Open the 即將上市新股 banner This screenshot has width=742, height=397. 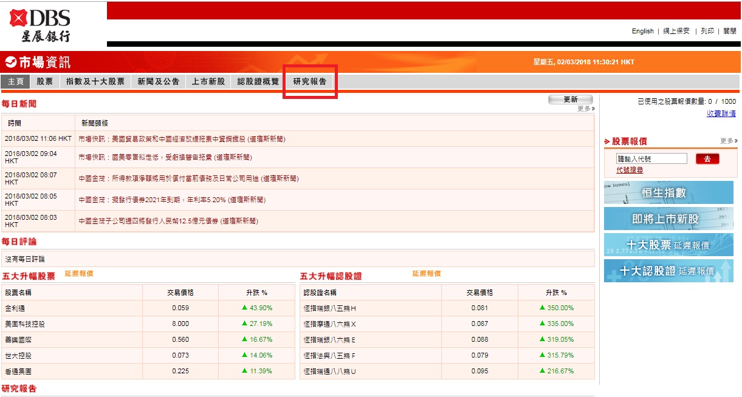coord(668,219)
